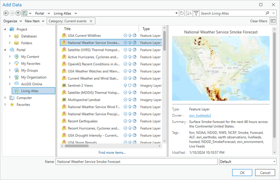Click the smoke forecast map thumbnail
This screenshot has width=280, height=180.
(221, 69)
